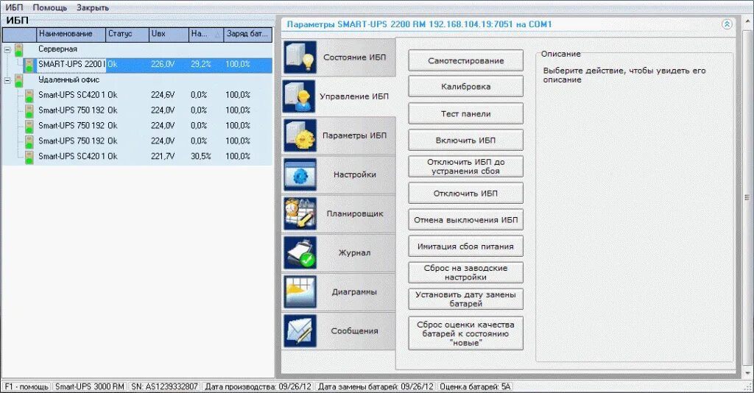Click Сброс на заводские настройки button
Viewport: 754px width, 393px height.
(465, 272)
